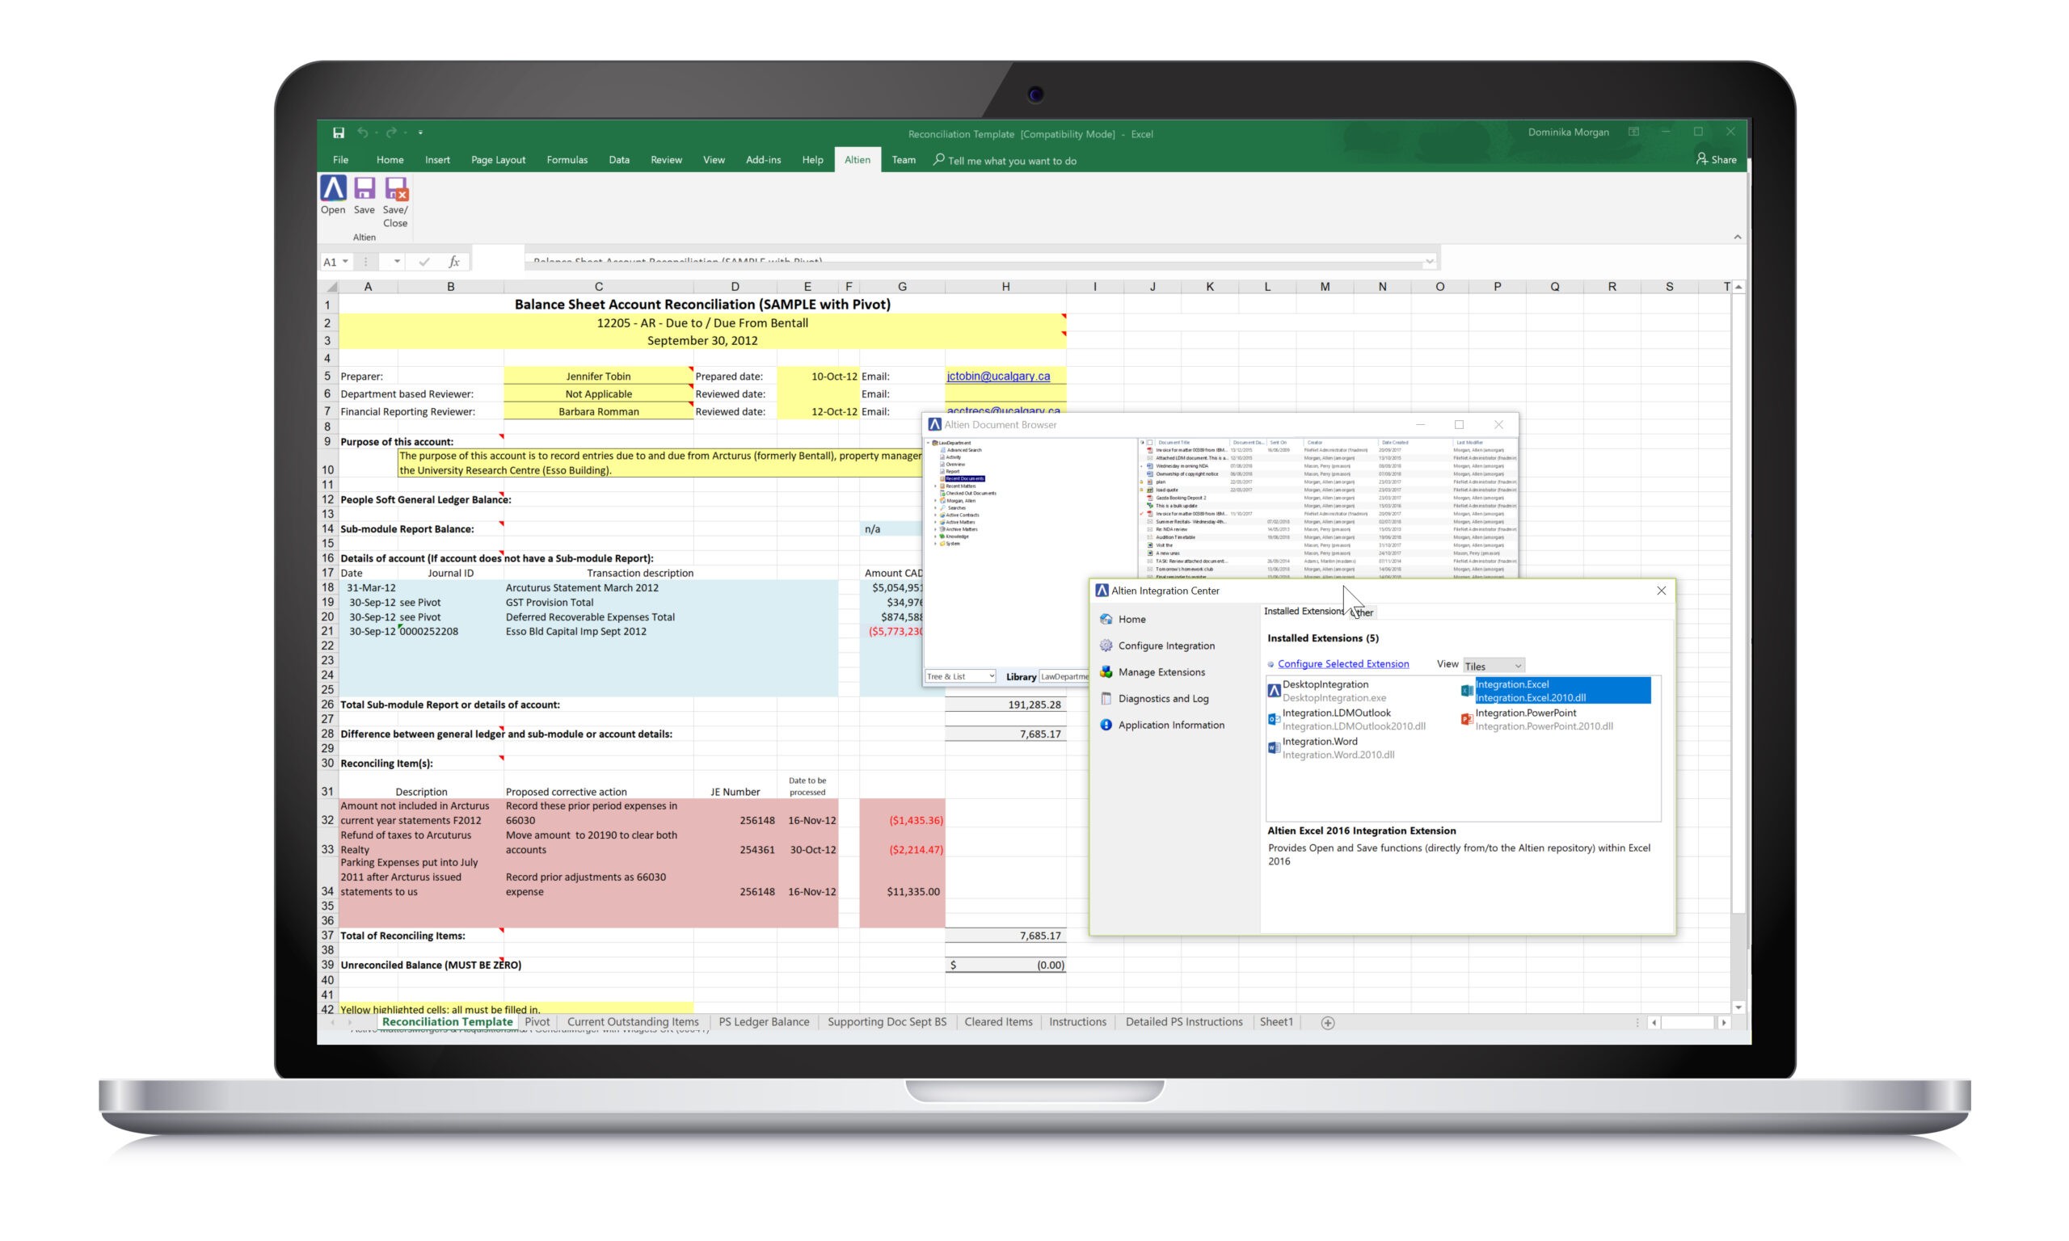The width and height of the screenshot is (2069, 1241).
Task: Open the View Tiles dropdown
Action: (1493, 666)
